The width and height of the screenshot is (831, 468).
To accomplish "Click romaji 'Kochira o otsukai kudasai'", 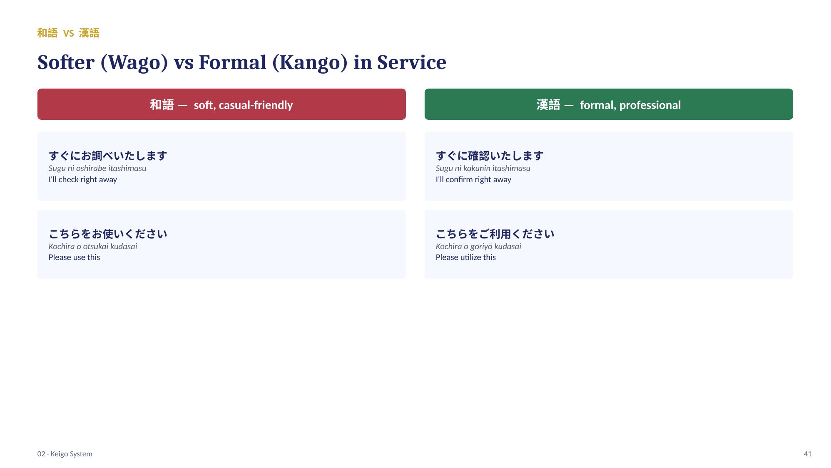I will (x=93, y=246).
